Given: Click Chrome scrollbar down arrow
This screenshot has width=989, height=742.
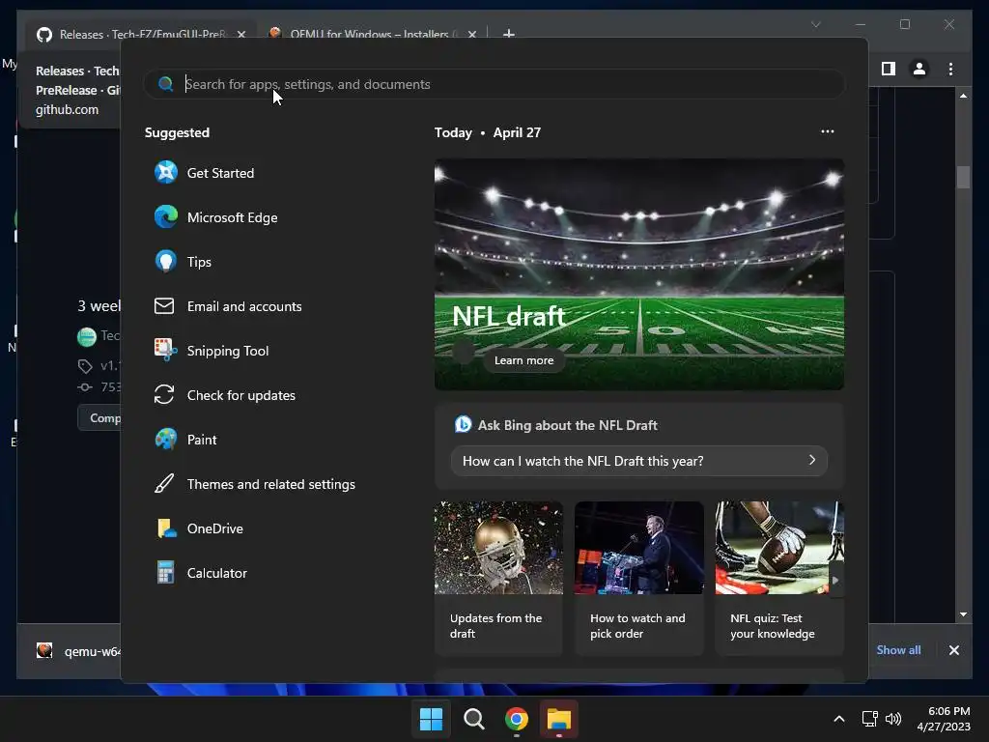Looking at the screenshot, I should coord(963,614).
